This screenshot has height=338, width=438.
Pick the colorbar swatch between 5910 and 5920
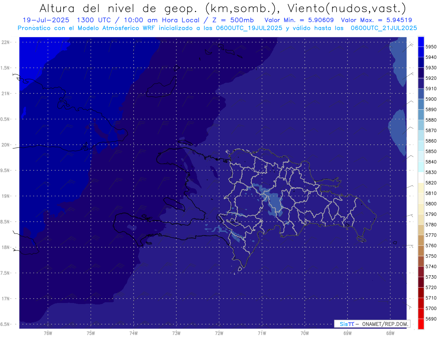[x=421, y=83]
